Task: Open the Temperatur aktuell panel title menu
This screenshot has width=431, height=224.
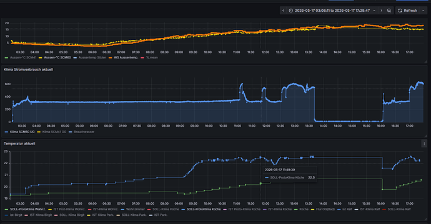Action: click(19, 144)
